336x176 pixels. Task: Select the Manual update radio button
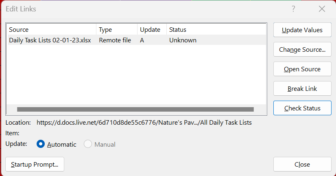click(x=88, y=144)
